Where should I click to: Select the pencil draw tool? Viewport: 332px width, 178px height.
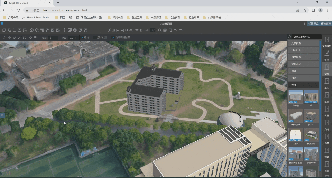(x=4, y=38)
